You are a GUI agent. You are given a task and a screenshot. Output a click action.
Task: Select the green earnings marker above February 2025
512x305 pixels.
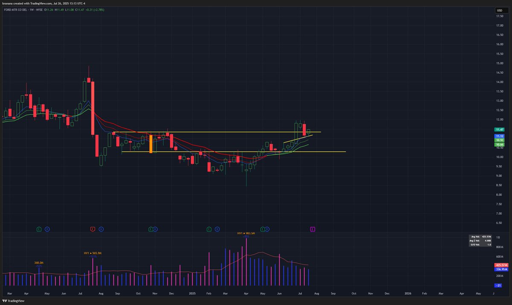tap(209, 229)
